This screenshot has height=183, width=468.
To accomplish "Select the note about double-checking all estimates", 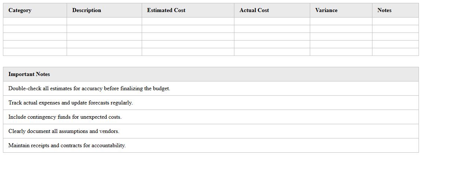I will (89, 88).
